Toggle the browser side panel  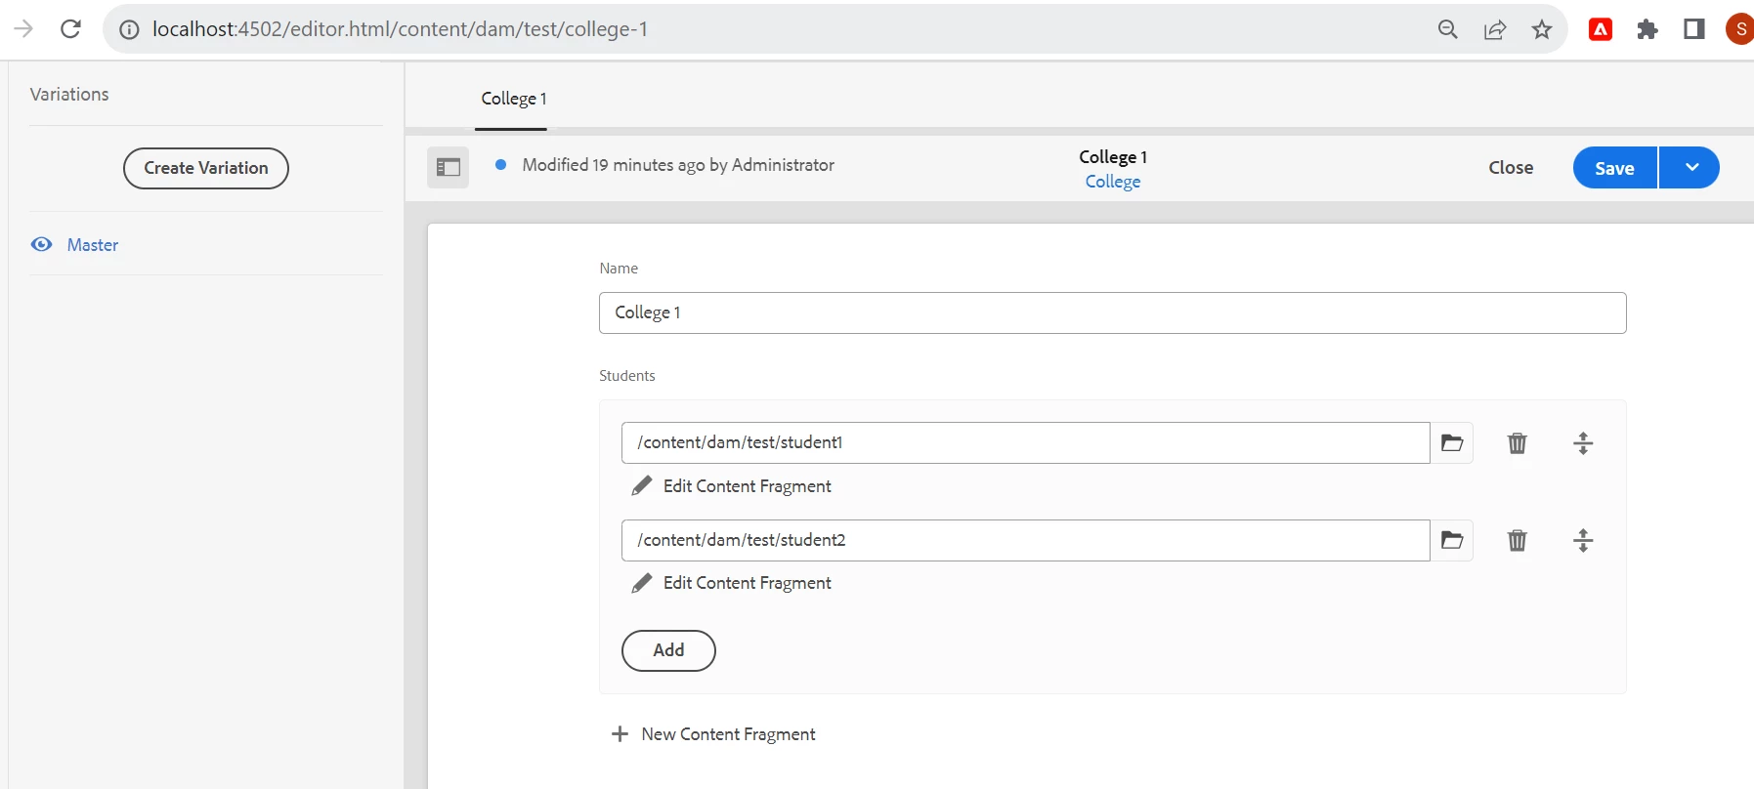[x=1694, y=29]
